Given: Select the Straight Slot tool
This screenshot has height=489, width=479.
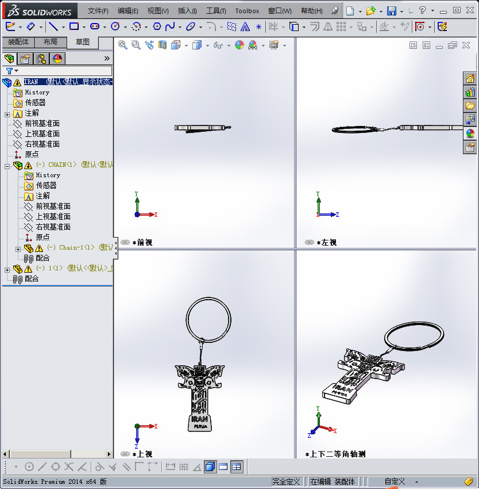Looking at the screenshot, I should pos(95,27).
